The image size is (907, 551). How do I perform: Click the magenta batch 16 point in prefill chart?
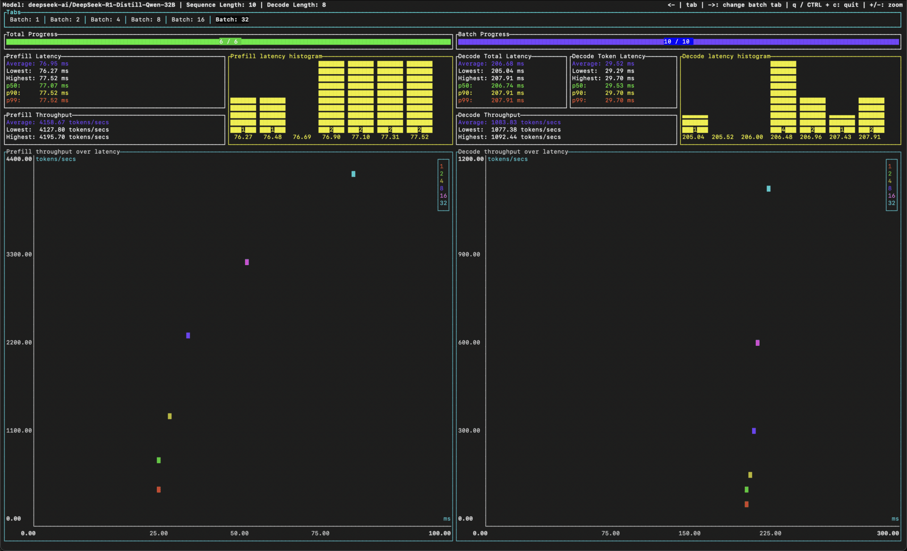(x=247, y=262)
